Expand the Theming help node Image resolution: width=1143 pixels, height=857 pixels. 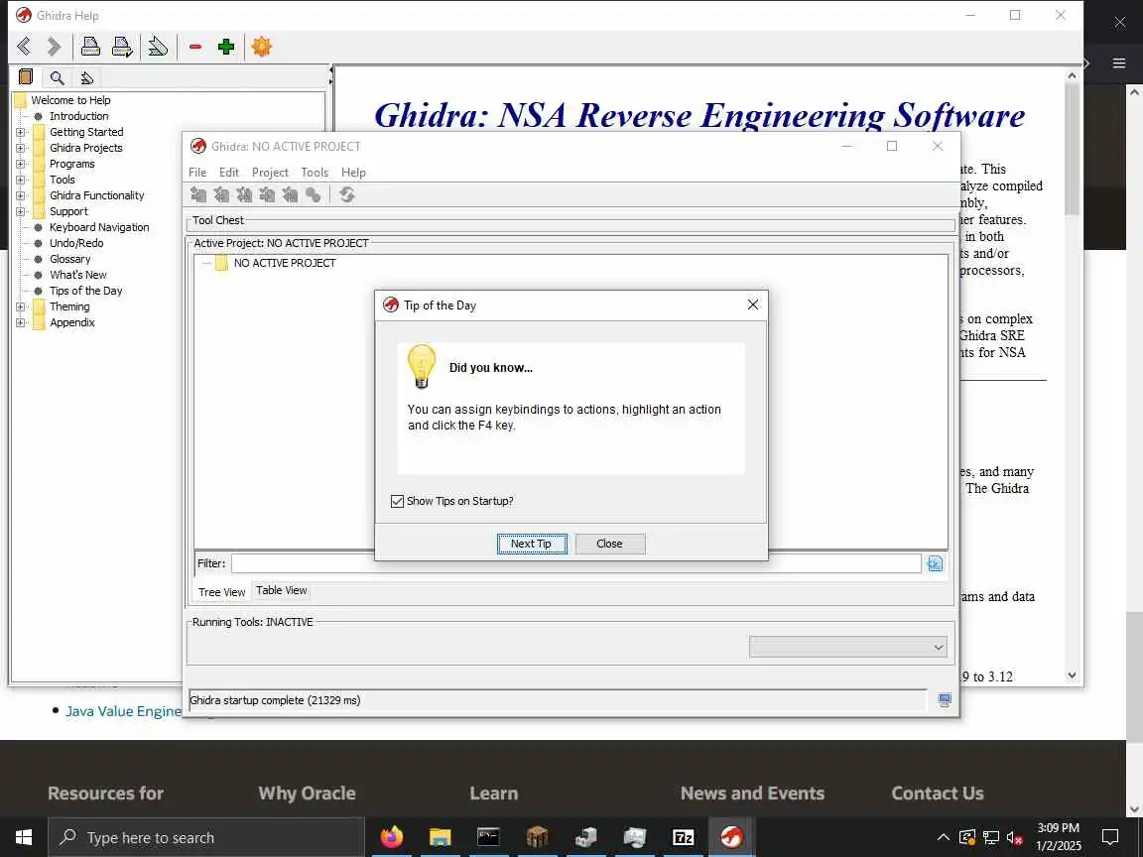[x=21, y=306]
